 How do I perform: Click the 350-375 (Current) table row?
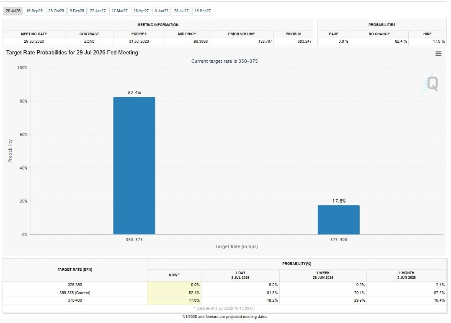point(224,293)
